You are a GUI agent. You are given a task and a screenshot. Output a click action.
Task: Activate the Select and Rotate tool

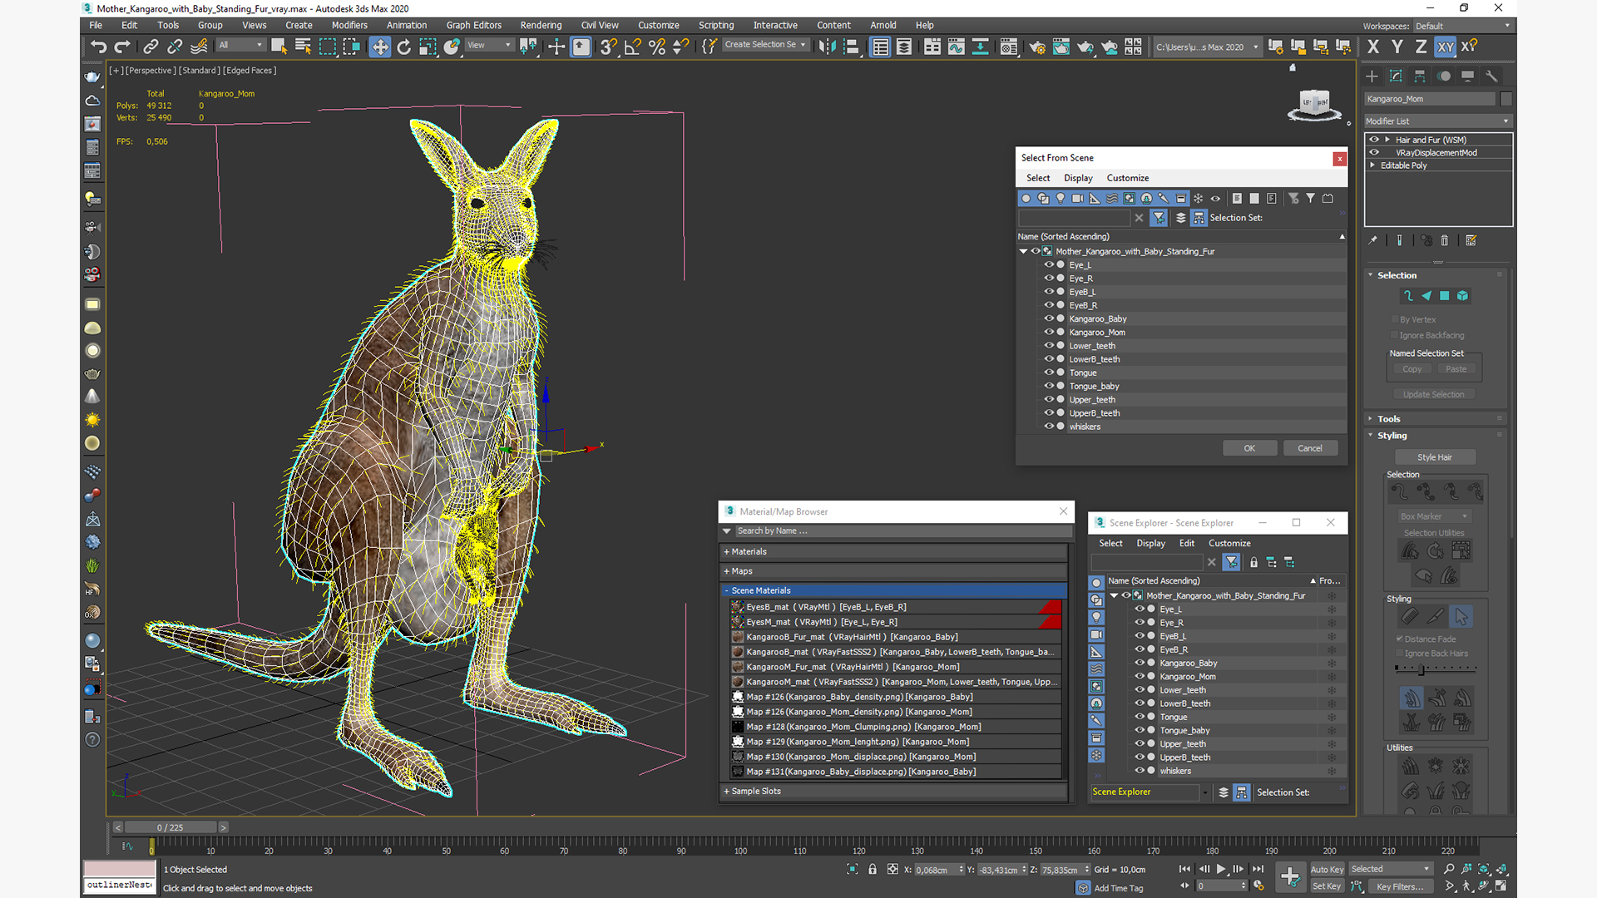click(x=403, y=47)
